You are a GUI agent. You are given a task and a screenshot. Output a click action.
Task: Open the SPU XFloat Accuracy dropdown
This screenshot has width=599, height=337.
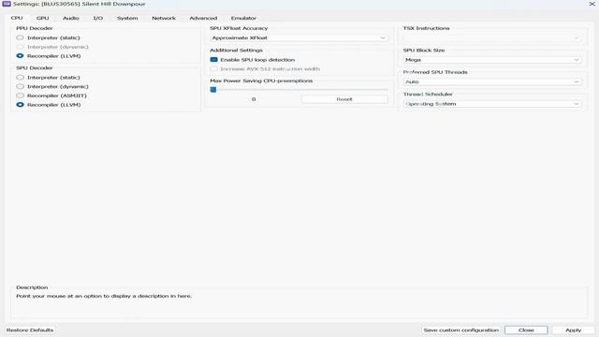pos(299,37)
